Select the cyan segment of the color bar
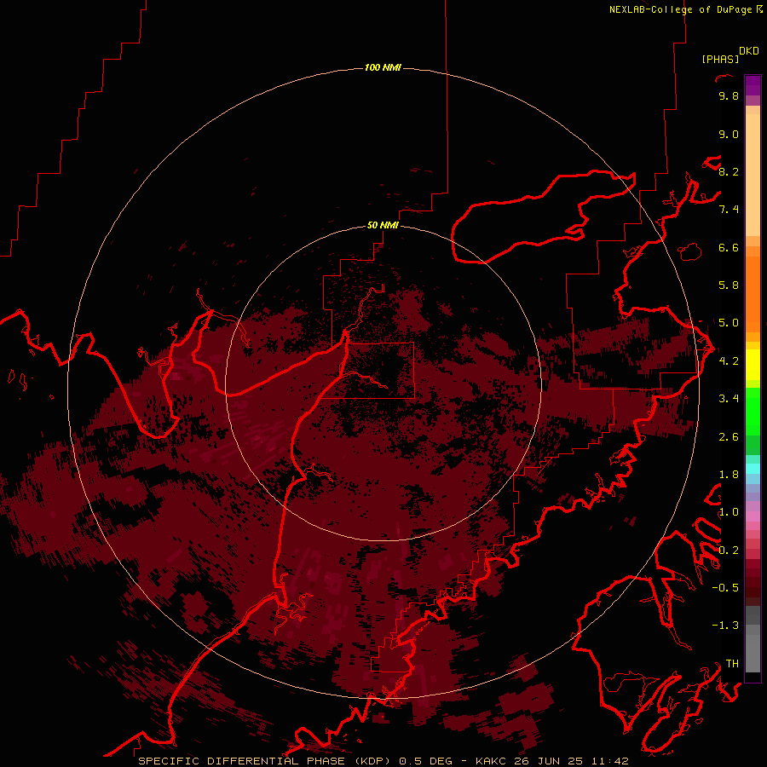The image size is (767, 767). point(753,469)
